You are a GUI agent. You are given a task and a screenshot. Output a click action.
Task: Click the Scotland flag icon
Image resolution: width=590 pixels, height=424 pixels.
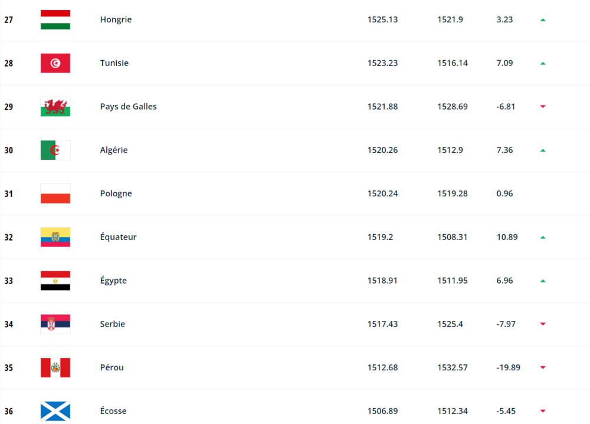click(55, 411)
